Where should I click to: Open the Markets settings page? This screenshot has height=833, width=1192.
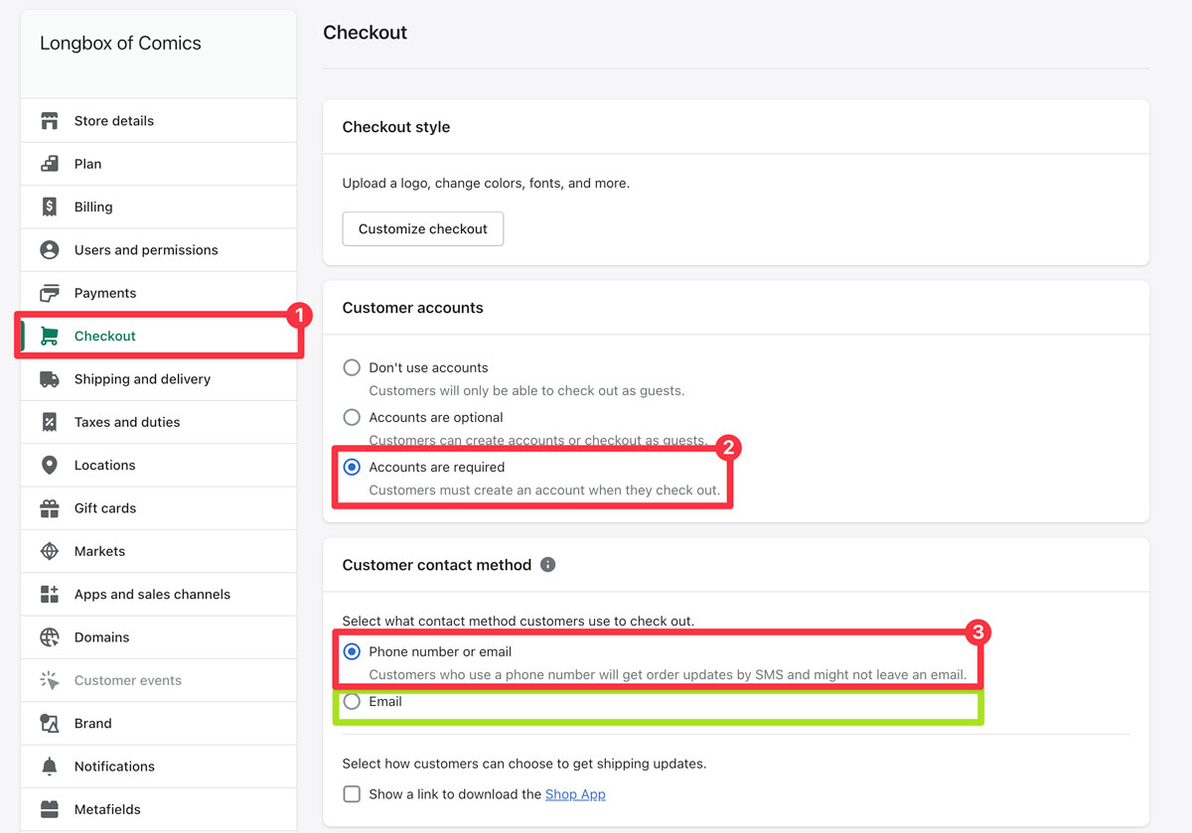99,551
